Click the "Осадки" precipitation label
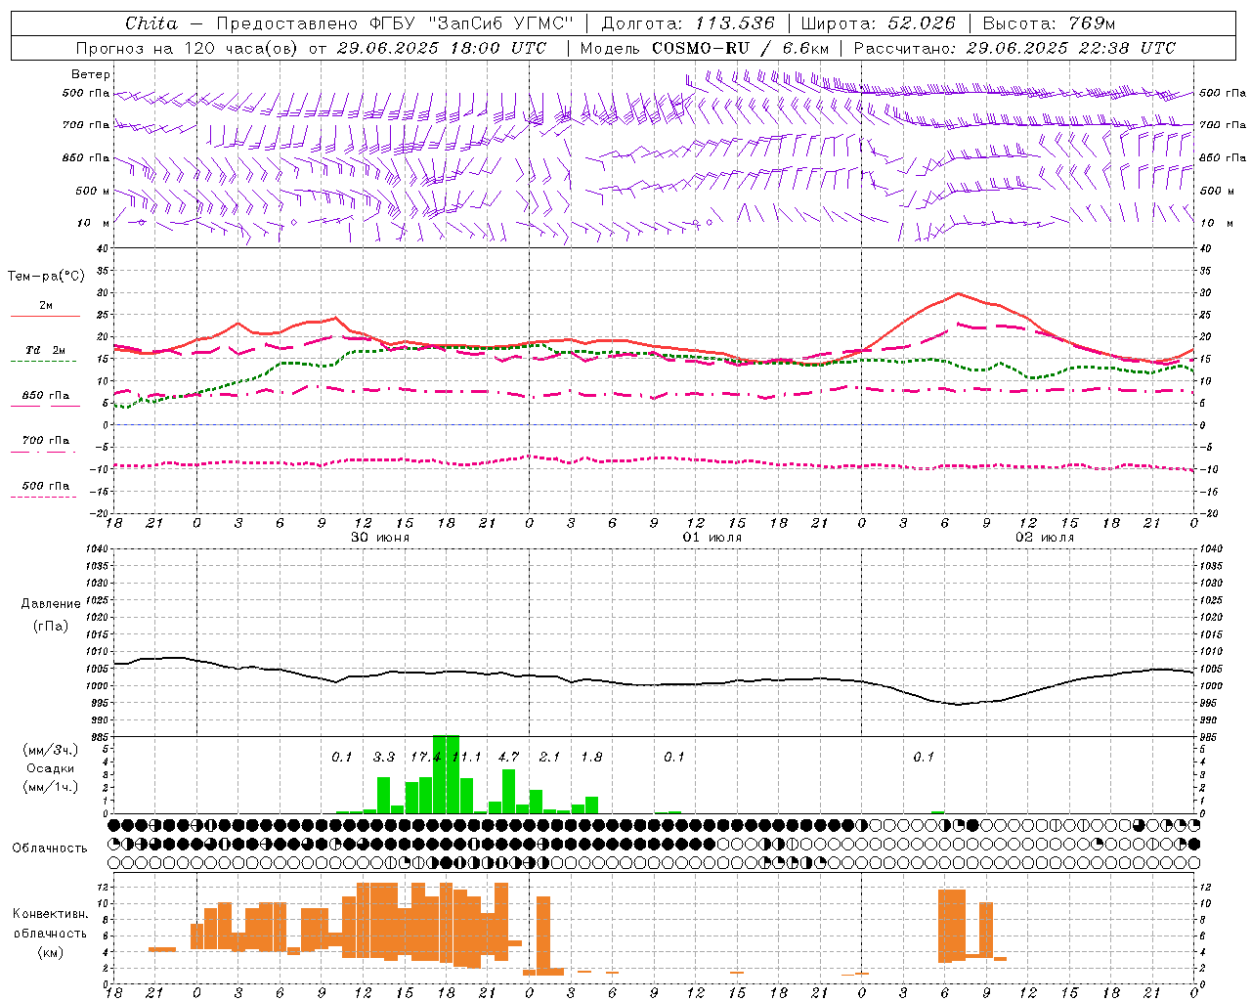 point(51,768)
